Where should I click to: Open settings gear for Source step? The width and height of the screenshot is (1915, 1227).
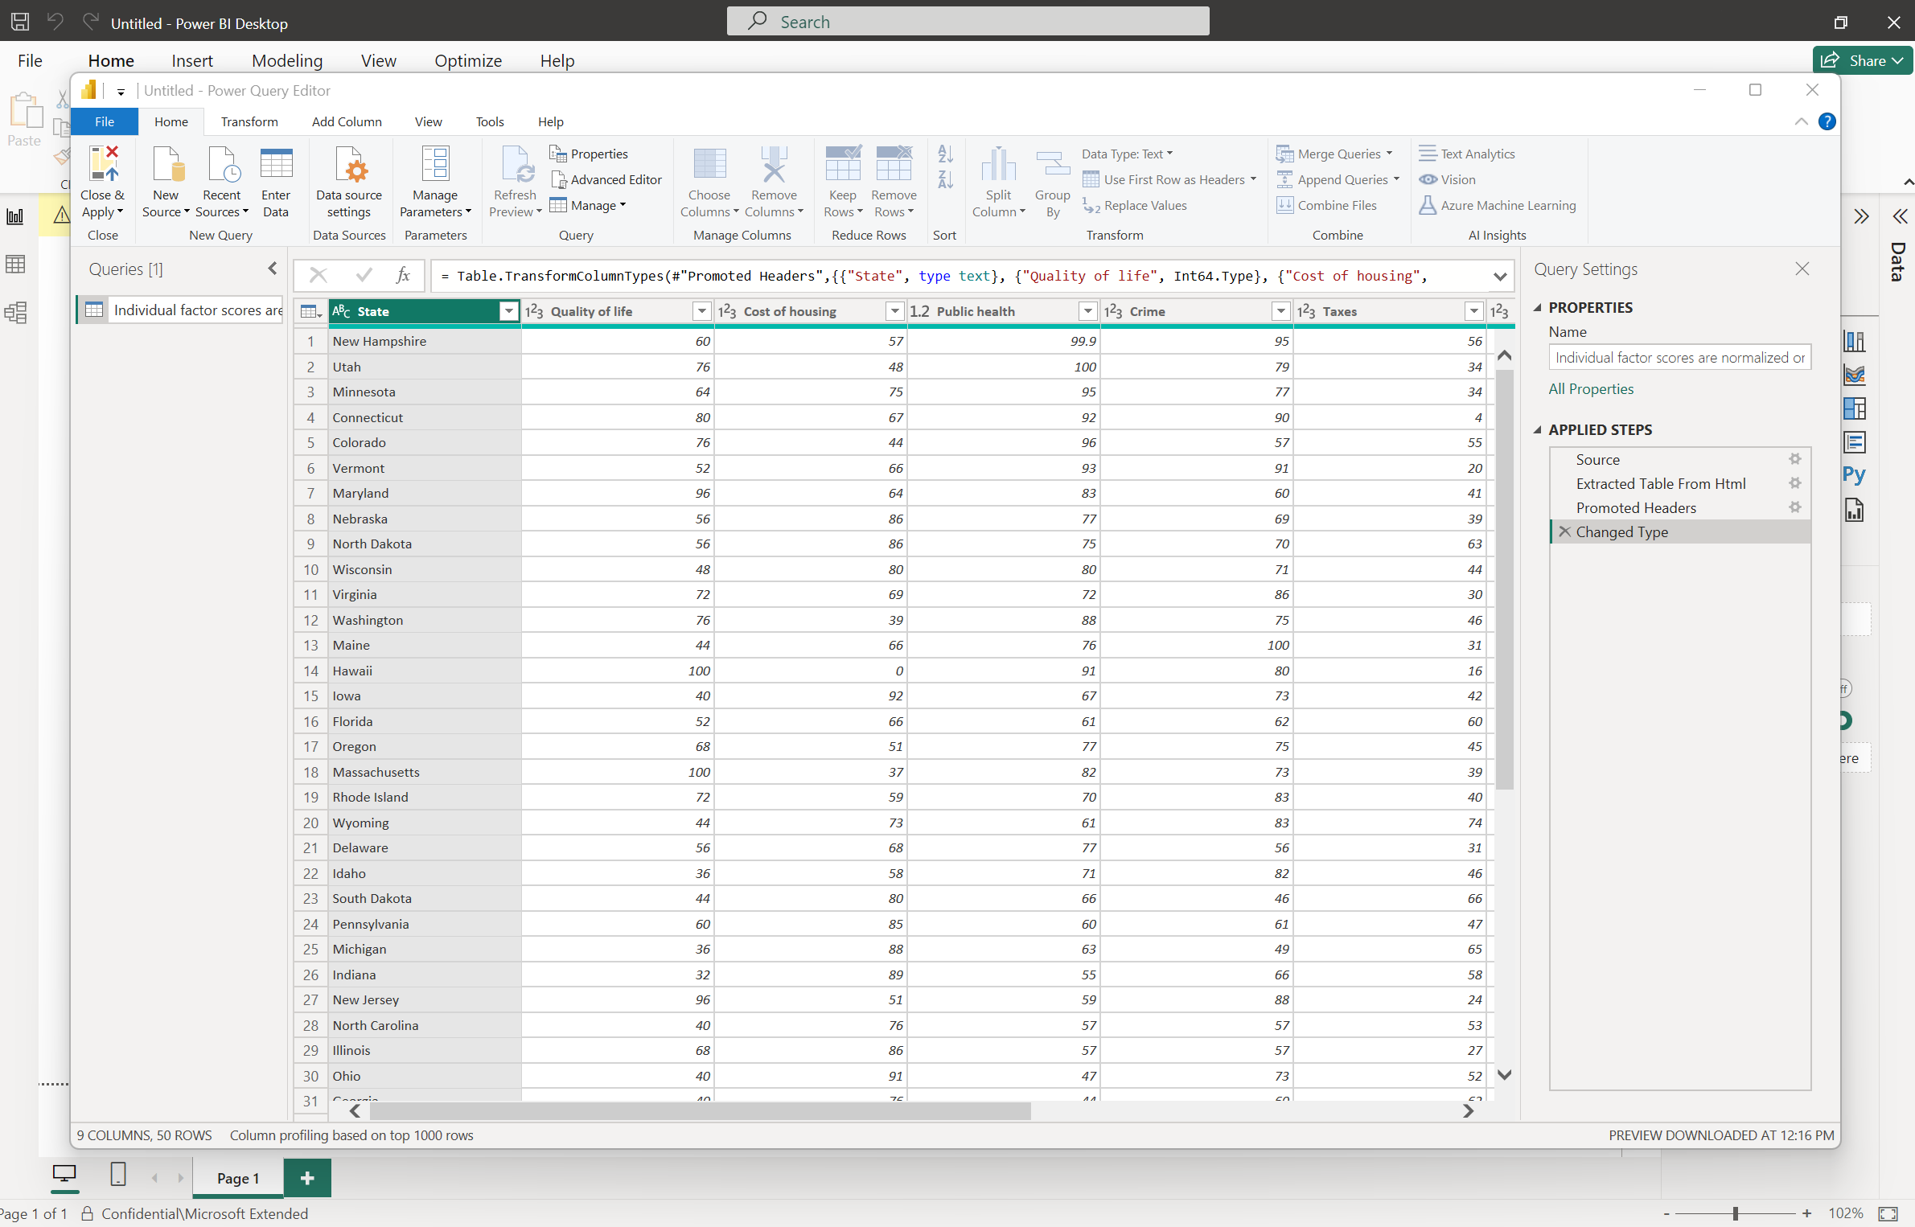[1794, 459]
